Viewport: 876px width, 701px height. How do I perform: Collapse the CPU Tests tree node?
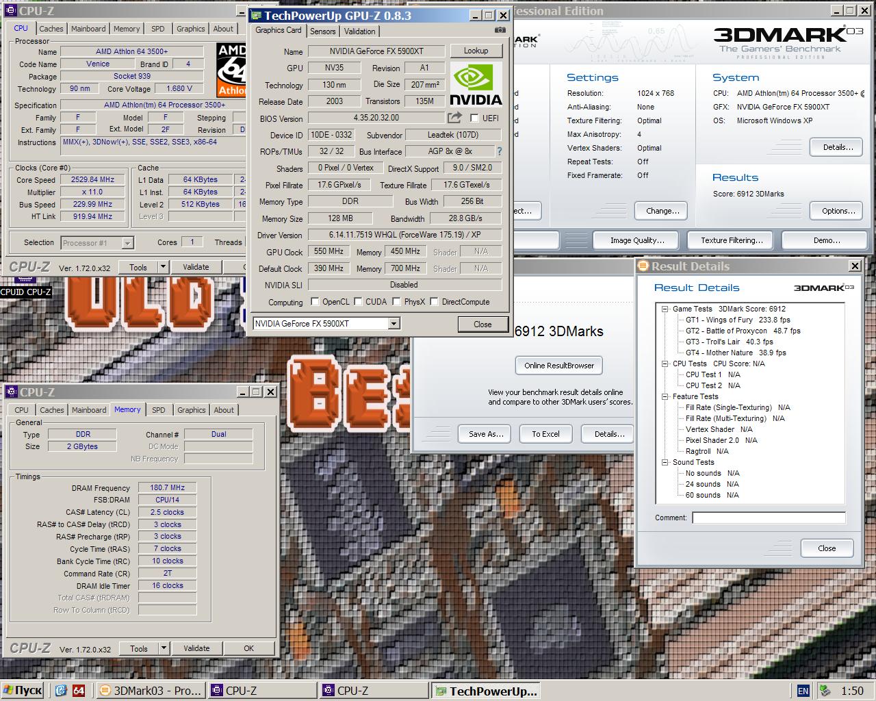click(665, 364)
